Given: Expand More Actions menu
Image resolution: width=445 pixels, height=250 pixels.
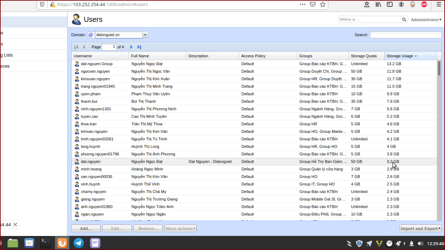Looking at the screenshot, I should coord(180,229).
